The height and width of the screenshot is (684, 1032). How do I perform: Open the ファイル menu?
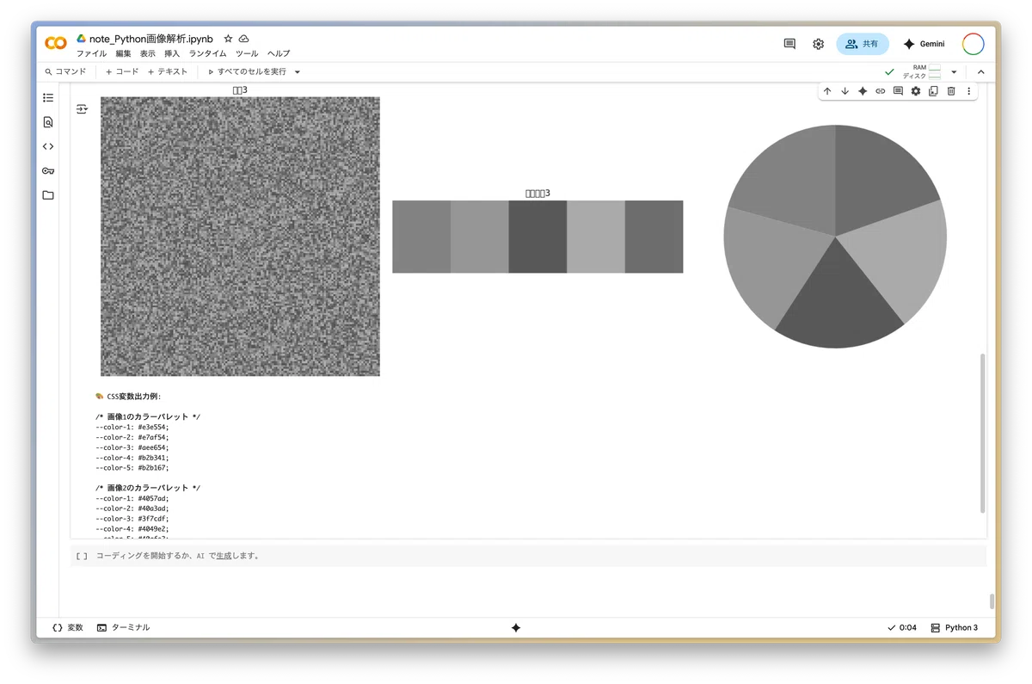click(91, 53)
